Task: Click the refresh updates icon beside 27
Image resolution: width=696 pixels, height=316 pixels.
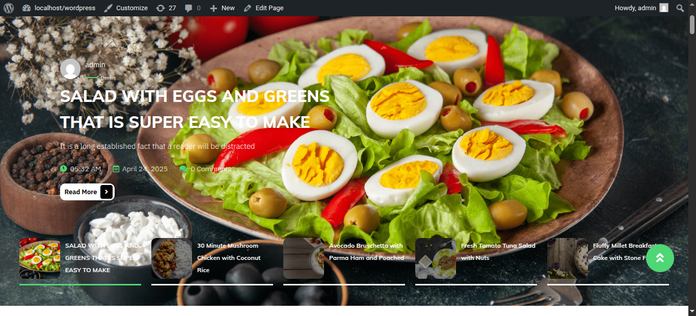Action: 160,8
